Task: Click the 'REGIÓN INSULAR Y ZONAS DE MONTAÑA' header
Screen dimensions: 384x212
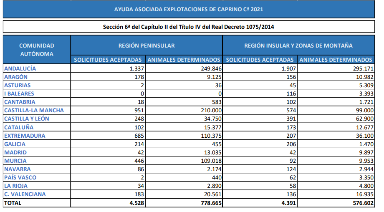Action: pos(298,45)
